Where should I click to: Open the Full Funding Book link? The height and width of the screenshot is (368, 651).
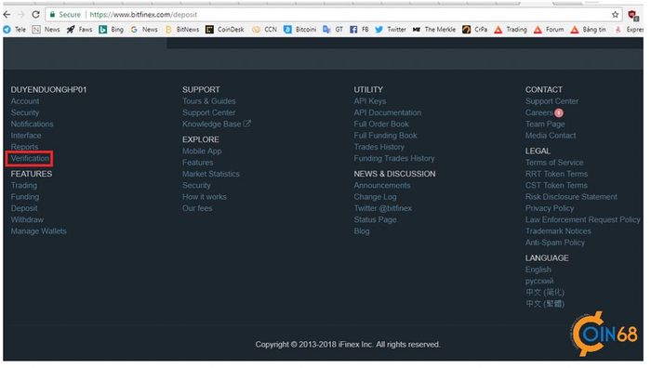point(385,136)
